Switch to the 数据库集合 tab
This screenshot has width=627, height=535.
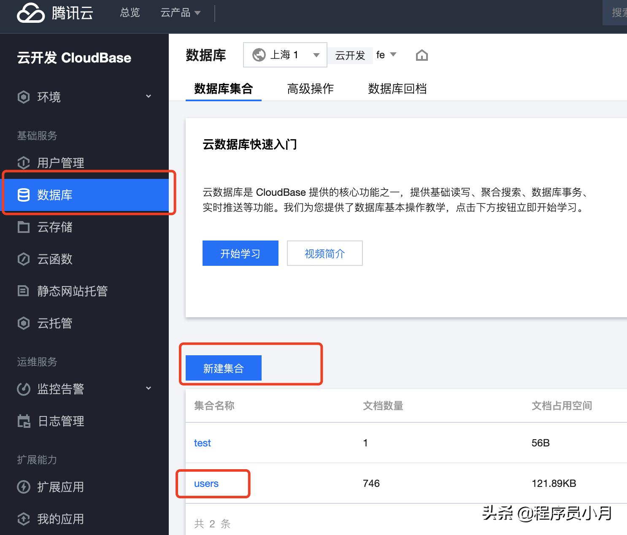(x=224, y=89)
